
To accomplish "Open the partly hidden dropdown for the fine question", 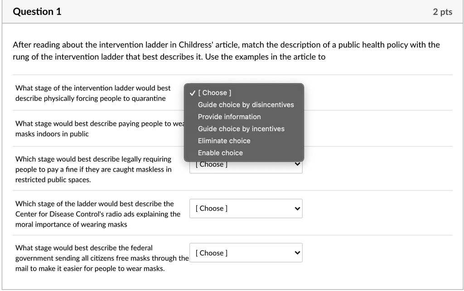I will point(246,166).
